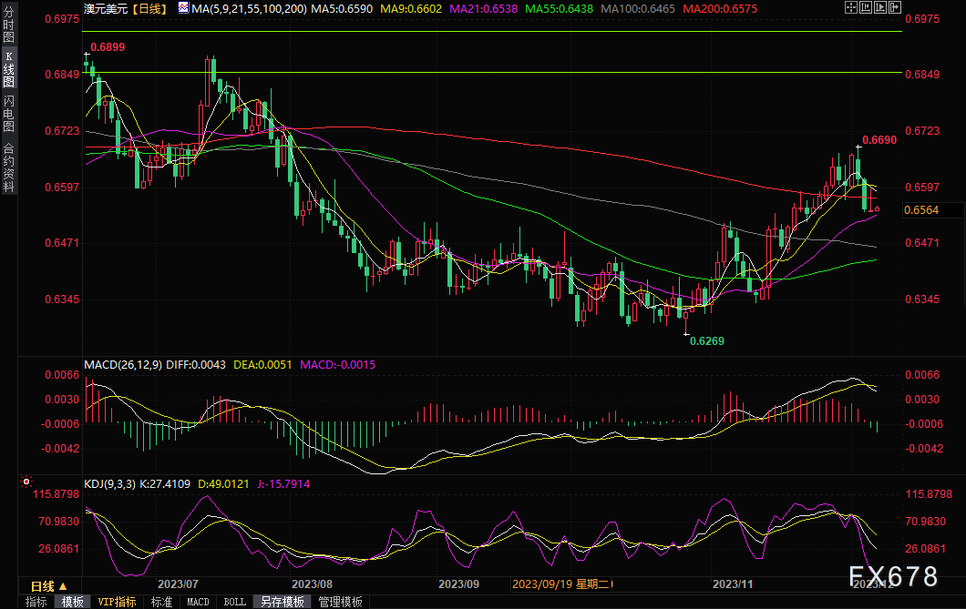Click the pop-out panel arrow icon
This screenshot has width=966, height=609.
tap(895, 7)
